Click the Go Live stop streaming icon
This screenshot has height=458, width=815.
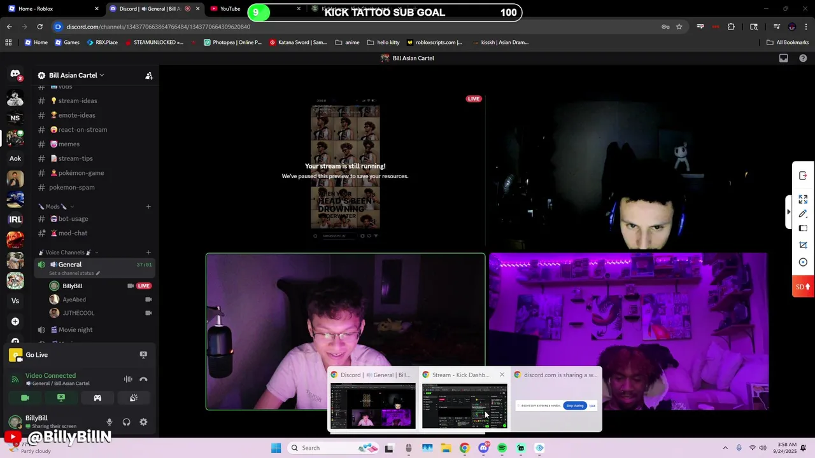pyautogui.click(x=143, y=355)
